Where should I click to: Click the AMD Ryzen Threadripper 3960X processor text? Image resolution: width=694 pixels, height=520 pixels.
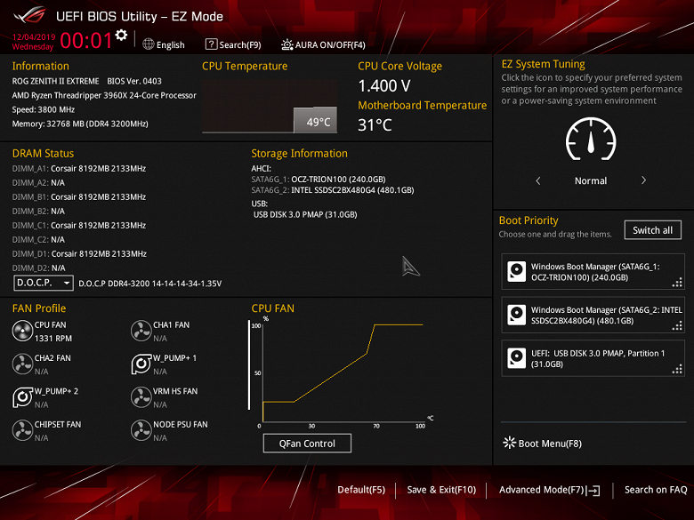click(x=104, y=95)
